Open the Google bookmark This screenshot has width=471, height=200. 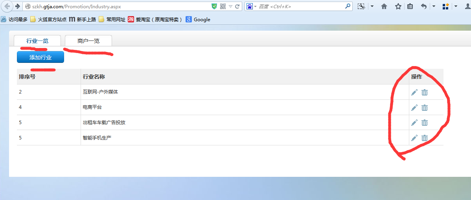pyautogui.click(x=198, y=20)
